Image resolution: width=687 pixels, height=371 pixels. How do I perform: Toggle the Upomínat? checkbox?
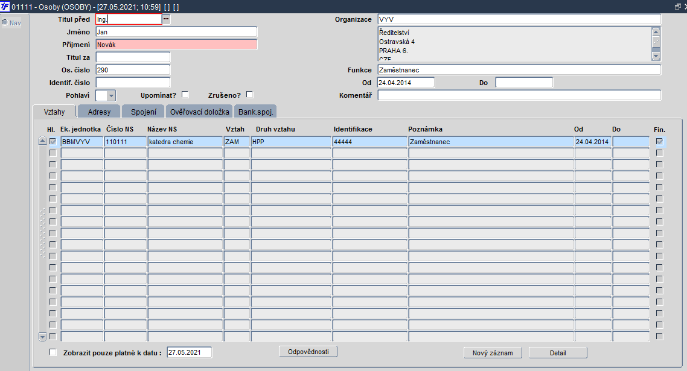click(185, 95)
